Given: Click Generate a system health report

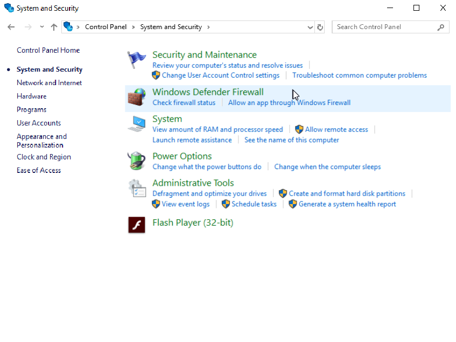Looking at the screenshot, I should (x=347, y=204).
